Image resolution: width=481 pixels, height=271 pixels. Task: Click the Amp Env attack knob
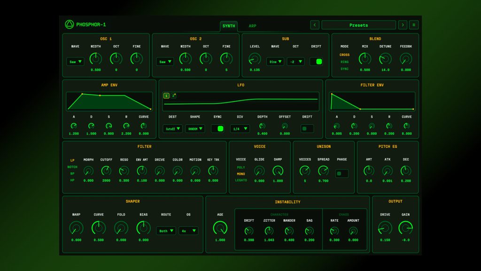[x=74, y=126]
